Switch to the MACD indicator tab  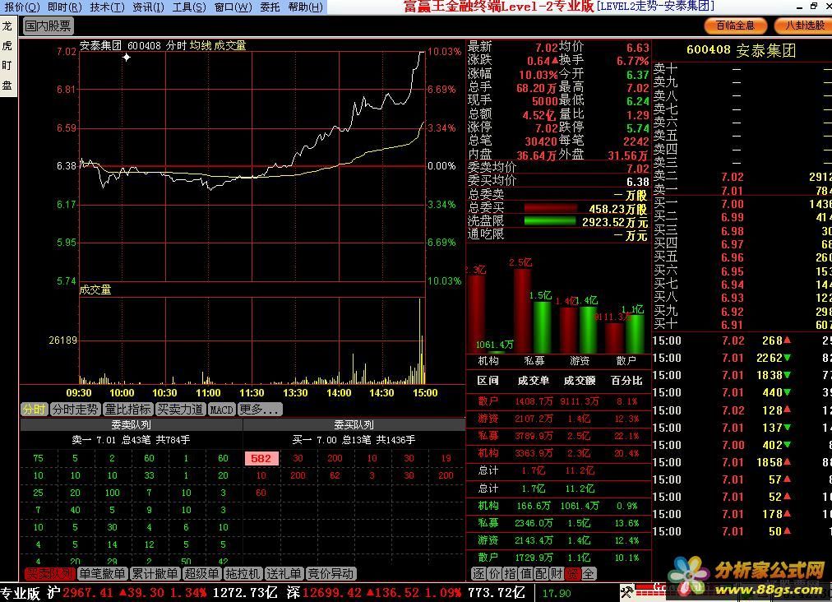click(x=221, y=410)
